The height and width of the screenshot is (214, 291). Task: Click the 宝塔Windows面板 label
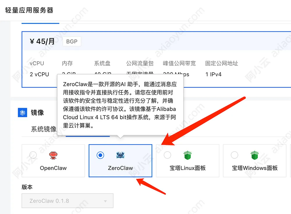pyautogui.click(x=255, y=168)
